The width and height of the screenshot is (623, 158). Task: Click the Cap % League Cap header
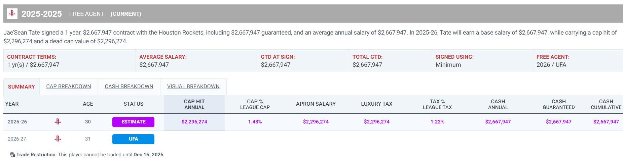click(255, 104)
